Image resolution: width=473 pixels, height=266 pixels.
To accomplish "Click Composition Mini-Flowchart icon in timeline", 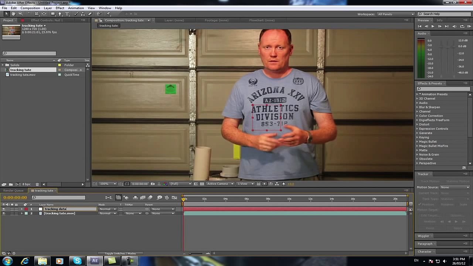I will pyautogui.click(x=109, y=198).
